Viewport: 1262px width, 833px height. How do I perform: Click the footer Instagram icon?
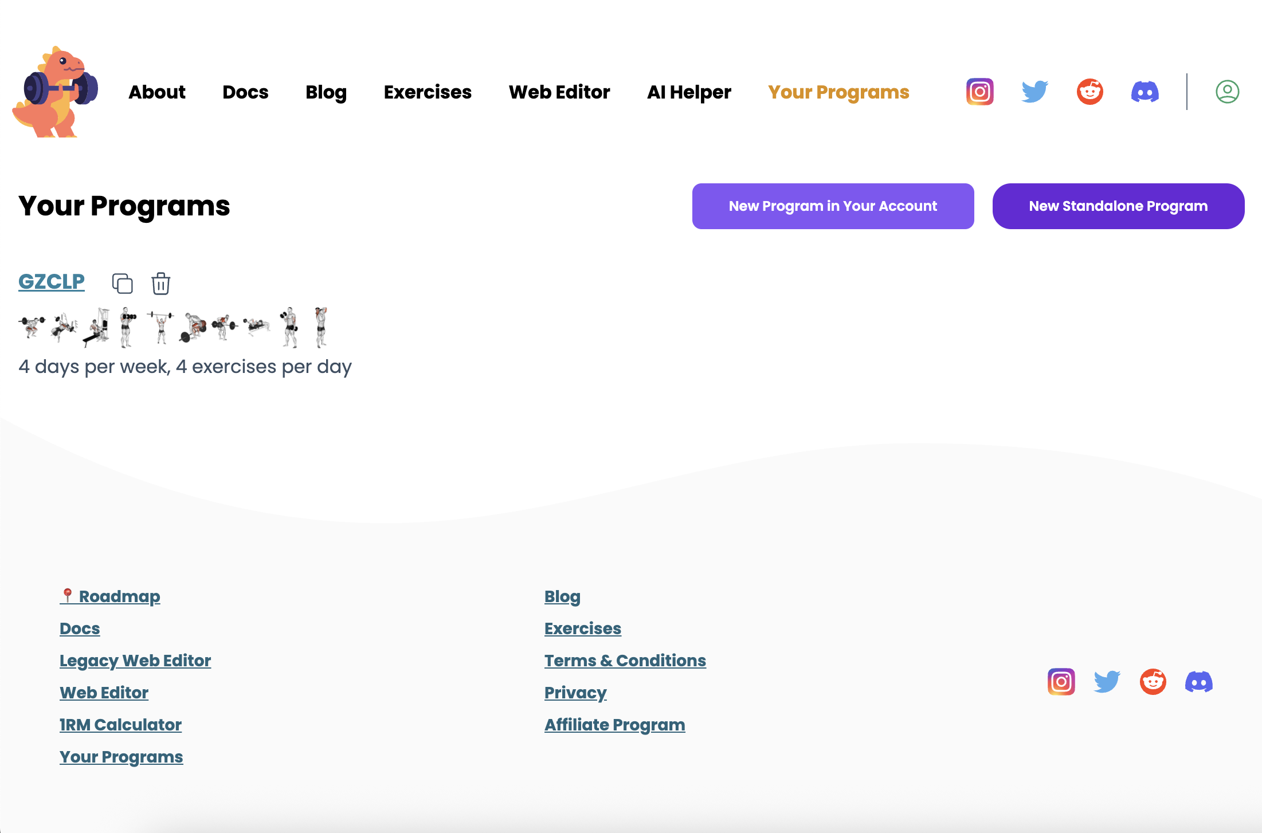point(1061,681)
